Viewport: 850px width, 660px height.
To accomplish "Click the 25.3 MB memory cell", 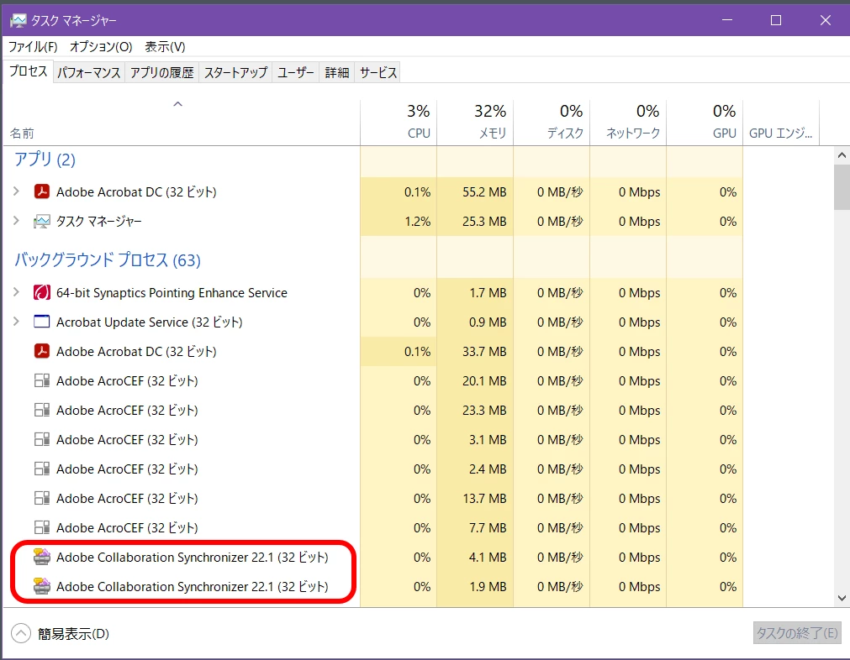I will click(475, 221).
